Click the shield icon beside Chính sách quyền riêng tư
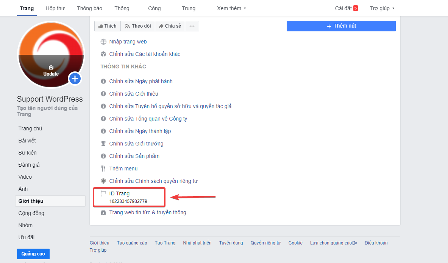This screenshot has width=448, height=263. (103, 181)
